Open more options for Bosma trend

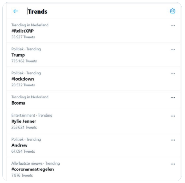(x=173, y=98)
